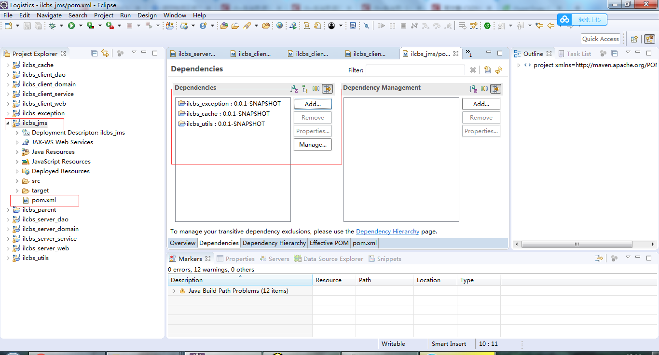659x355 pixels.
Task: Click the Baidu cloud upload widget
Action: pyautogui.click(x=582, y=19)
